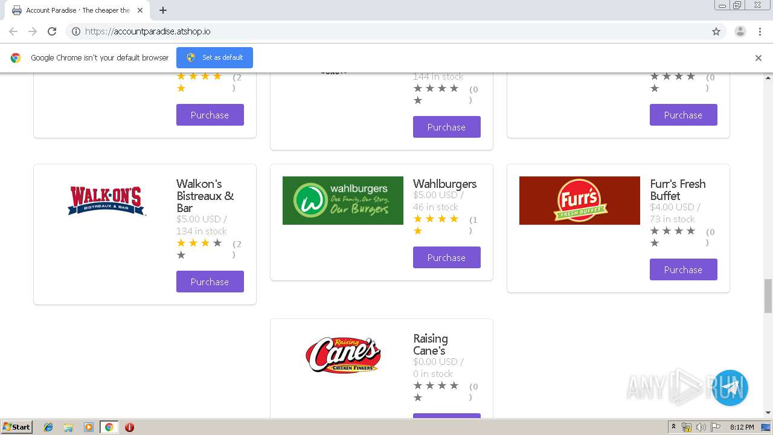Image resolution: width=773 pixels, height=435 pixels.
Task: Open the Chrome three-dot menu
Action: [x=760, y=31]
